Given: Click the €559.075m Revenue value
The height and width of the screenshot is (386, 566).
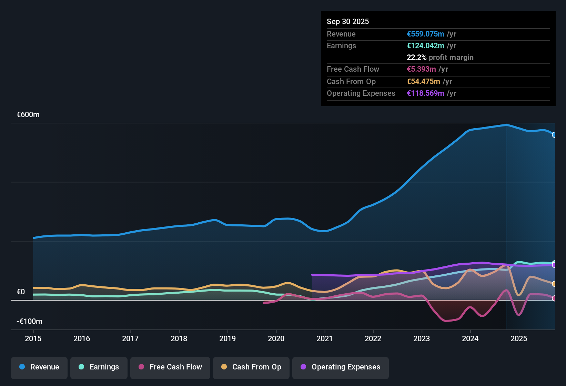Looking at the screenshot, I should point(425,34).
